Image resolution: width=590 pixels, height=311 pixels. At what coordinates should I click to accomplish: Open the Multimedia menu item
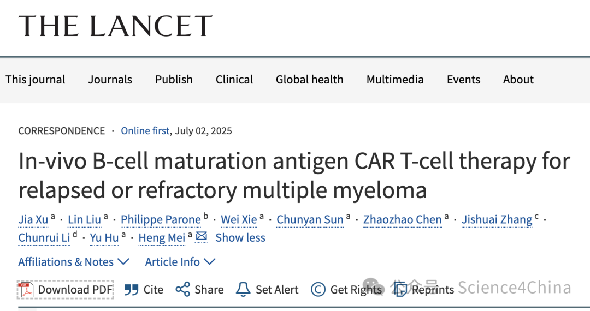coord(395,80)
